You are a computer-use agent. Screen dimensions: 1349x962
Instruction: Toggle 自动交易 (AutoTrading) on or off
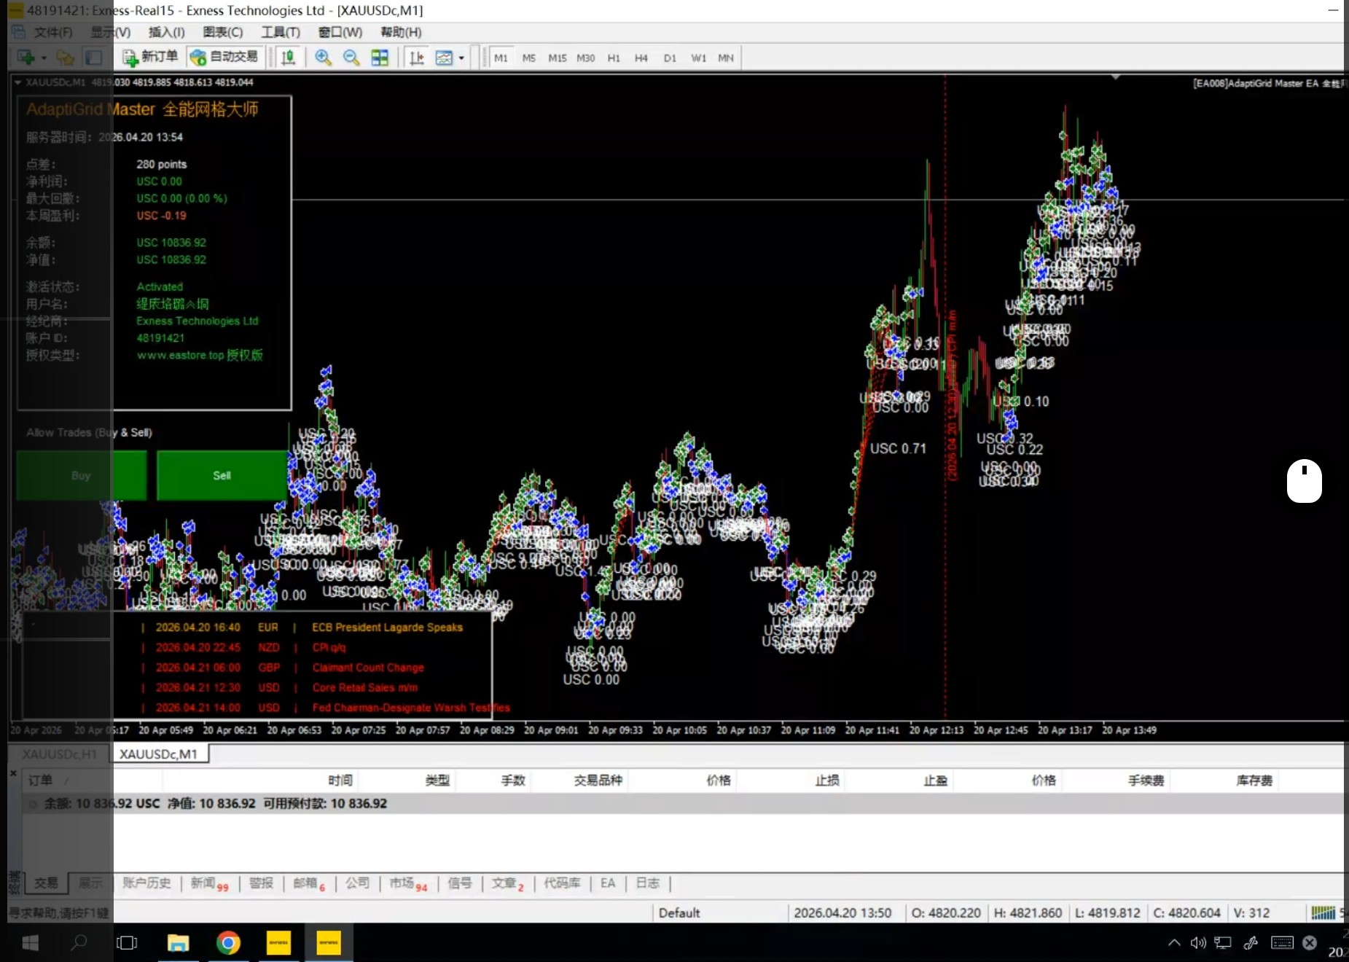(x=224, y=57)
